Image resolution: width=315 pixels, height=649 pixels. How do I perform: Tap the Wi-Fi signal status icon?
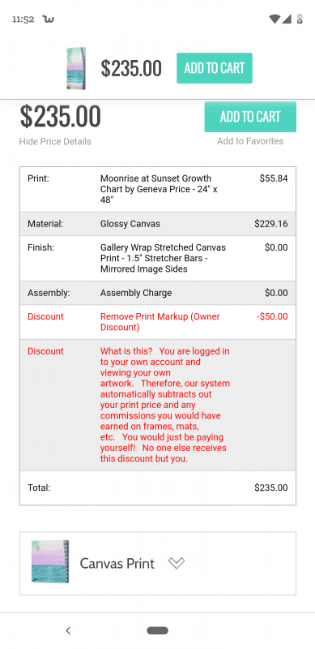coord(274,19)
